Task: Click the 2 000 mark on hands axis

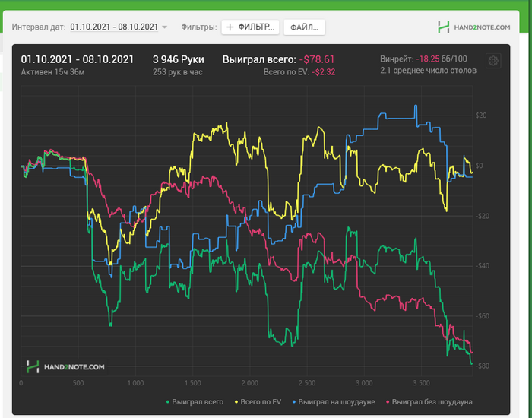Action: [x=249, y=382]
